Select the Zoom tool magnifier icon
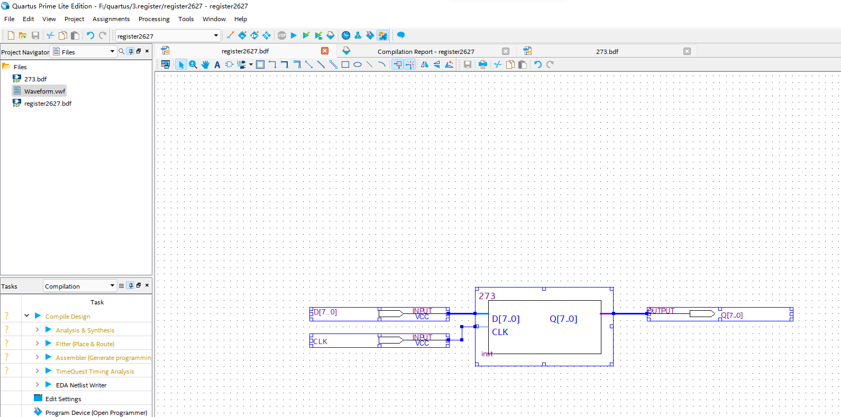Viewport: 841px width, 417px height. tap(193, 64)
